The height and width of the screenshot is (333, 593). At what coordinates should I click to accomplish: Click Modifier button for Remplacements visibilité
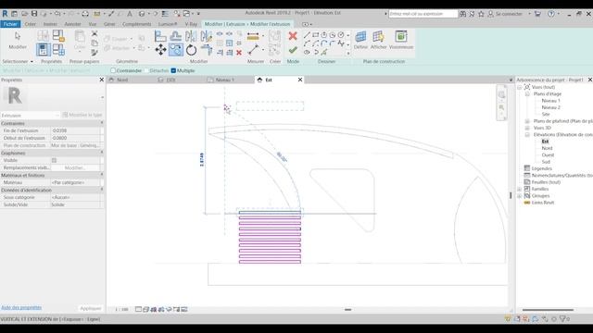(75, 167)
